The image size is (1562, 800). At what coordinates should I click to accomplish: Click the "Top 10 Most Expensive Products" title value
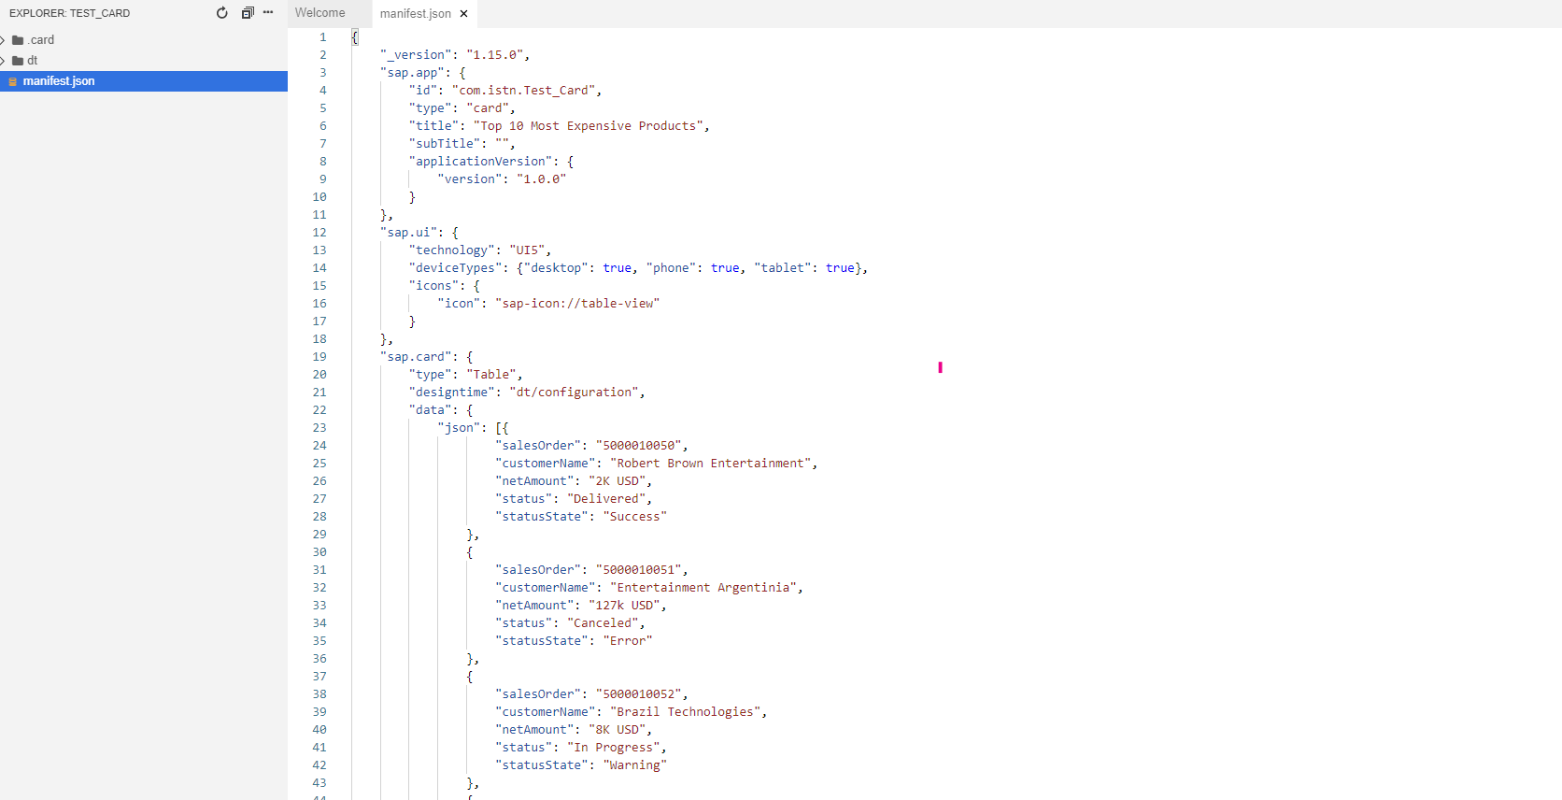[589, 126]
